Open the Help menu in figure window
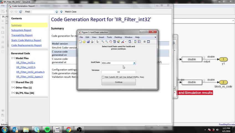The height and width of the screenshot is (133, 235). pyautogui.click(x=137, y=37)
